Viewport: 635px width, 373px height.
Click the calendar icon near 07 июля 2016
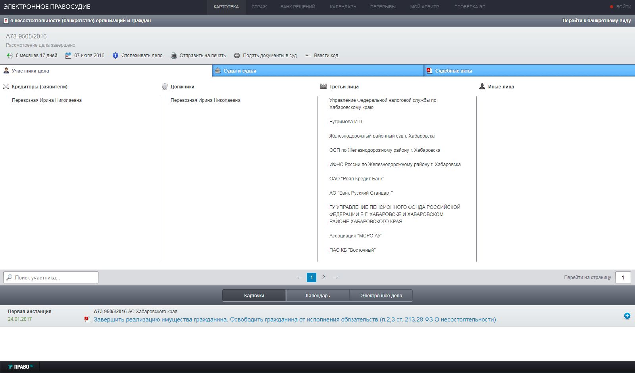click(68, 55)
